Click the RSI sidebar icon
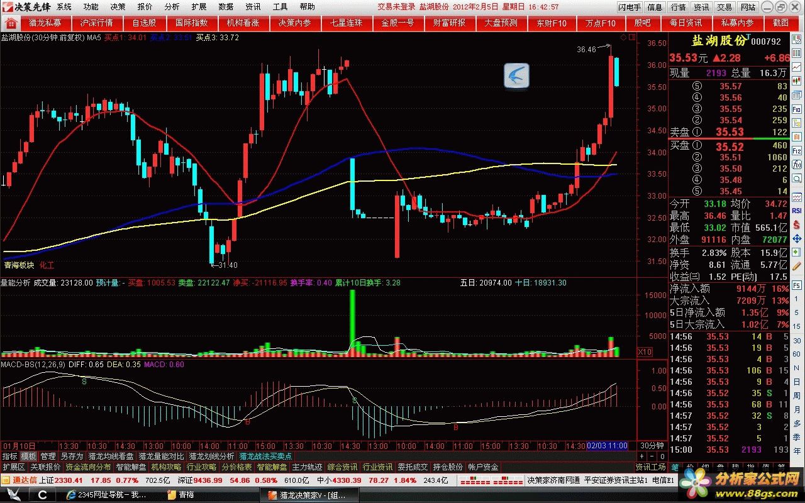The image size is (805, 503). click(797, 211)
